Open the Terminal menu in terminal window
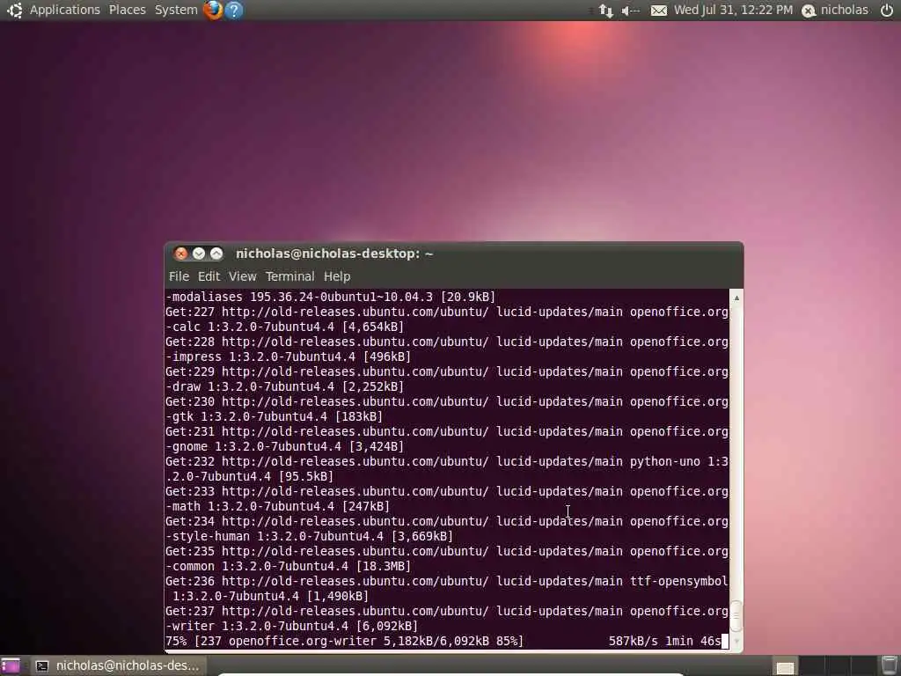Image resolution: width=901 pixels, height=676 pixels. (289, 276)
